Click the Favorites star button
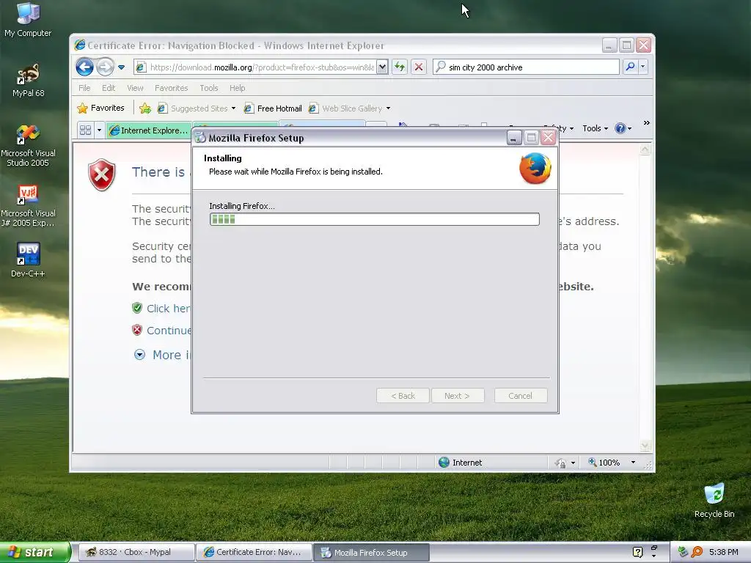The image size is (751, 563). pyautogui.click(x=100, y=108)
